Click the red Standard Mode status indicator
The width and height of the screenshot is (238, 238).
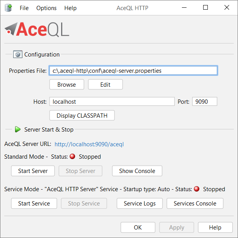point(72,156)
